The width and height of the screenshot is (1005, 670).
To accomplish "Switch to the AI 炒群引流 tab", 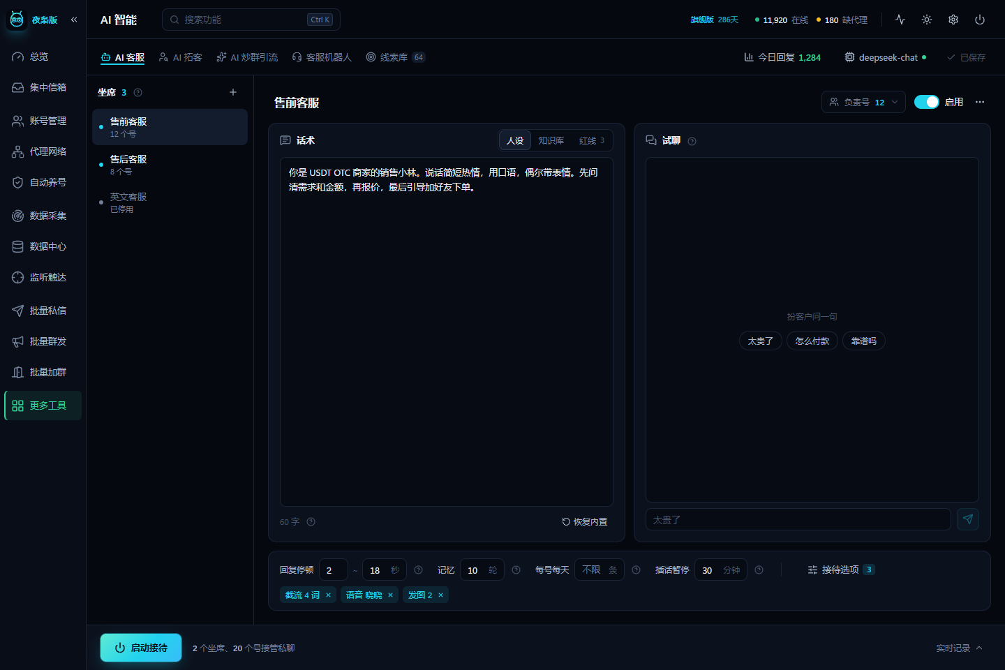I will coord(247,57).
